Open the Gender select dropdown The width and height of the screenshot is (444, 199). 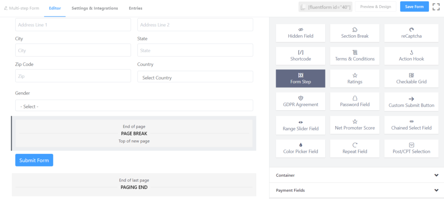134,106
